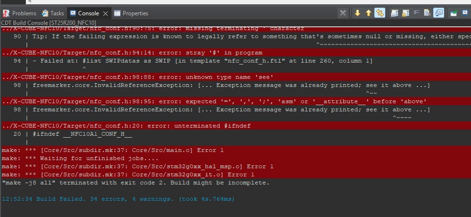Jump to next error with down arrow
The height and width of the screenshot is (217, 471).
pos(357,13)
